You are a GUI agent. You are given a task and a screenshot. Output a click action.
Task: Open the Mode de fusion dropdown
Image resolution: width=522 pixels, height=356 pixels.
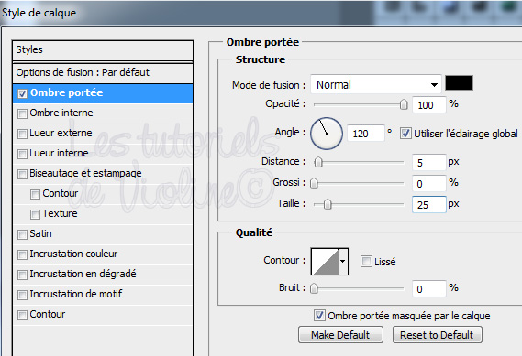click(376, 85)
